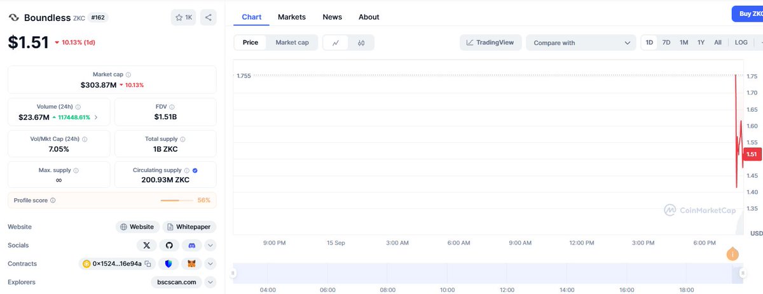
Task: Open the Compare with dropdown
Action: pyautogui.click(x=581, y=43)
